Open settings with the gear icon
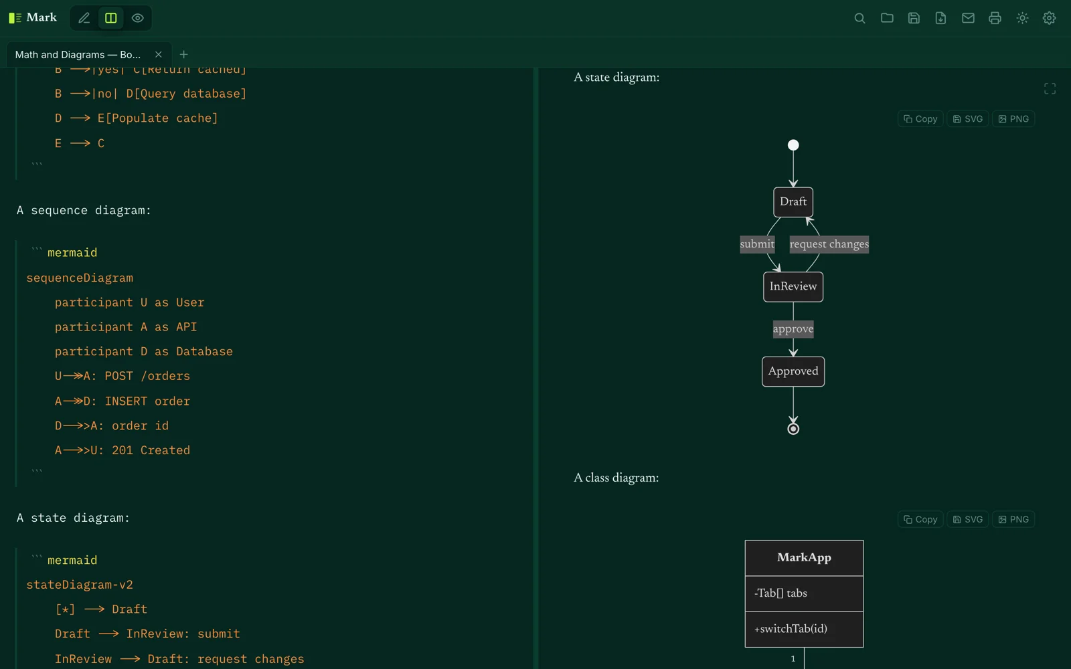Screen dimensions: 1071x669 coord(1049,18)
